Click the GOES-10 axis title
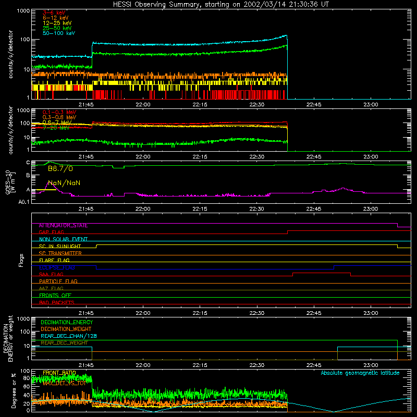The image size is (417, 417). [8, 182]
